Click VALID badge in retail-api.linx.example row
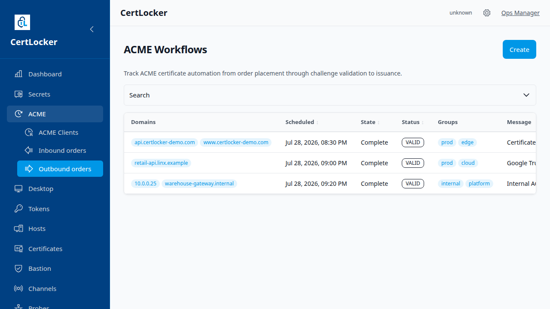 coord(413,163)
